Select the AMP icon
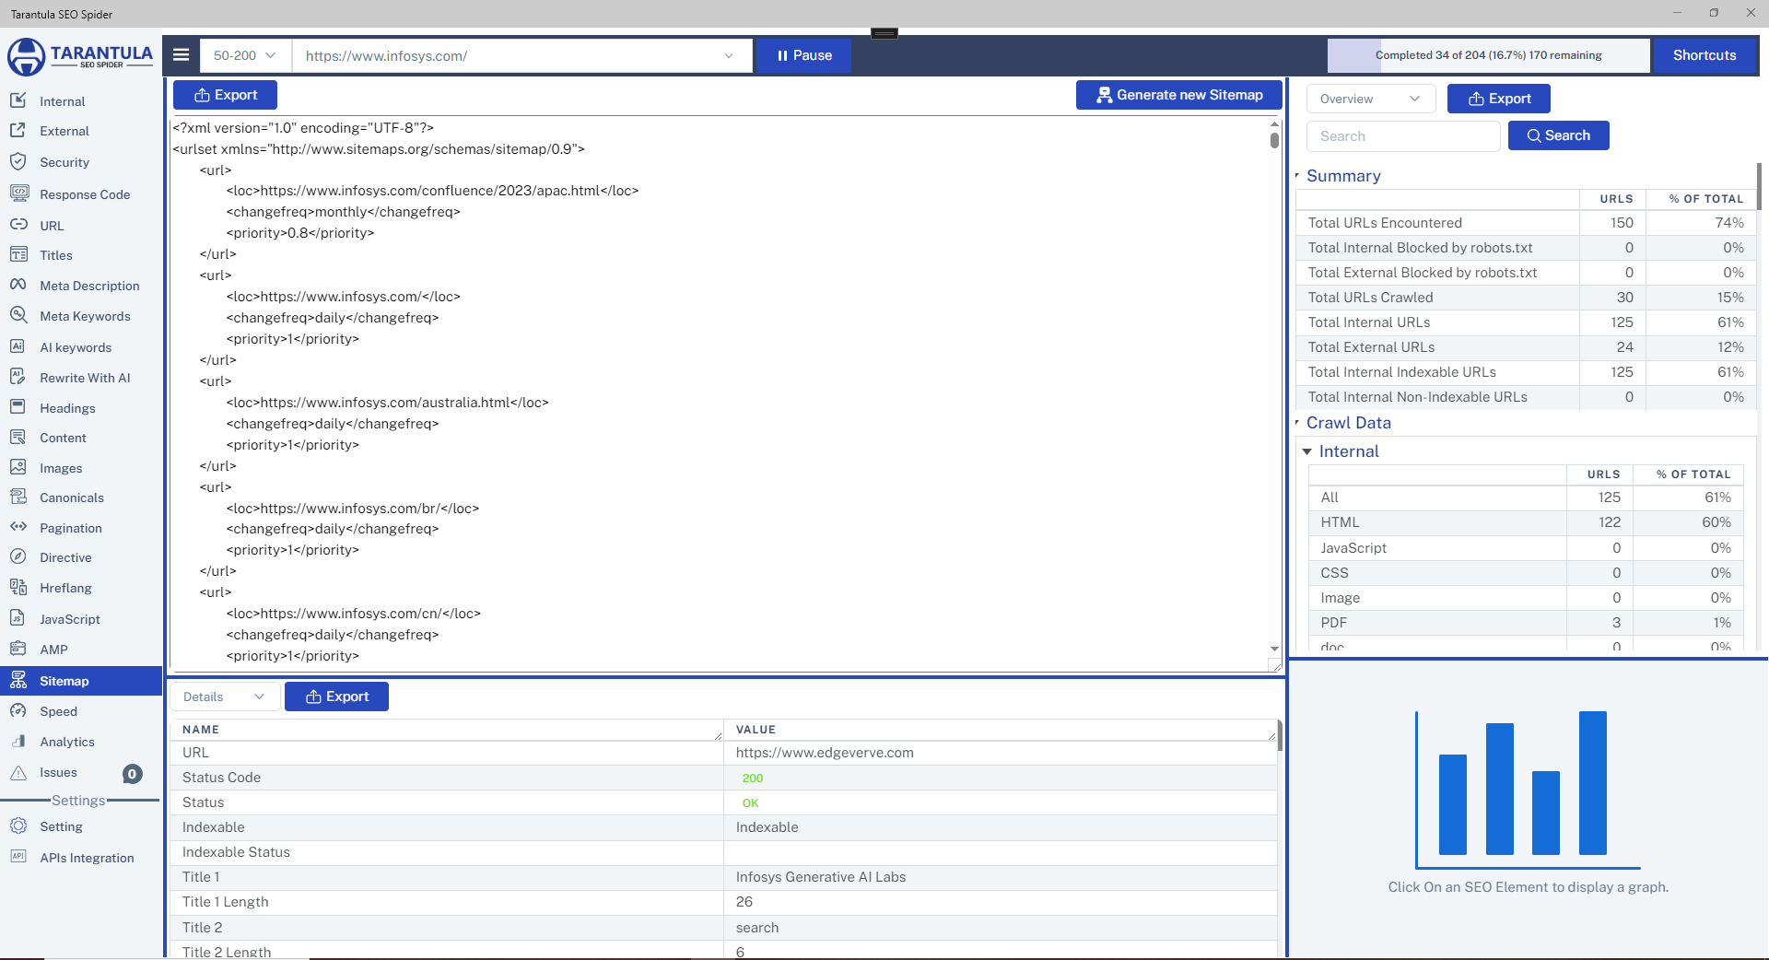The image size is (1769, 960). pos(18,649)
